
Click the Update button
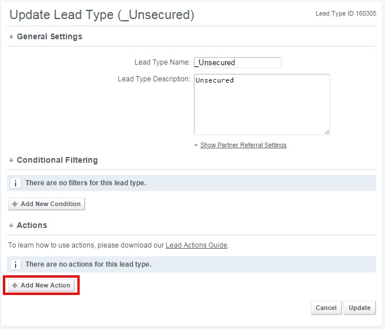(x=360, y=308)
